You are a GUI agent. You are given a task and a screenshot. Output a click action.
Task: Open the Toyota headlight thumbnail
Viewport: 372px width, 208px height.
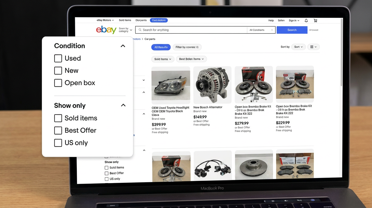click(171, 86)
